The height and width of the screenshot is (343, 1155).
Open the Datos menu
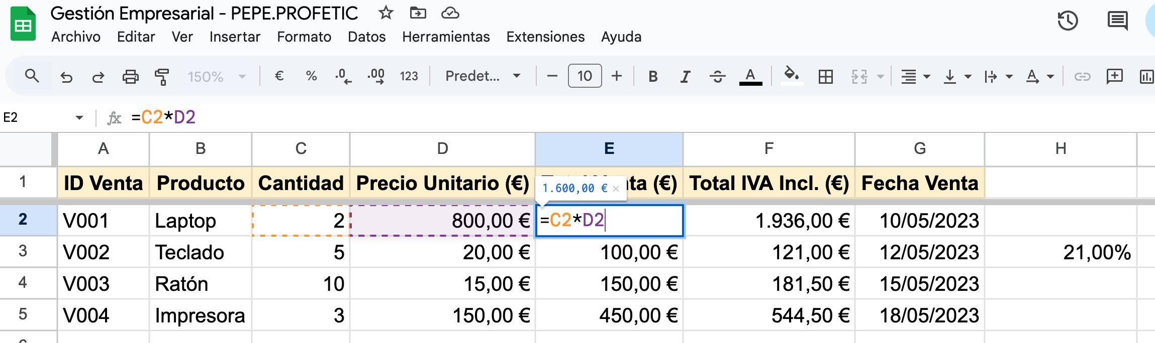click(x=366, y=37)
